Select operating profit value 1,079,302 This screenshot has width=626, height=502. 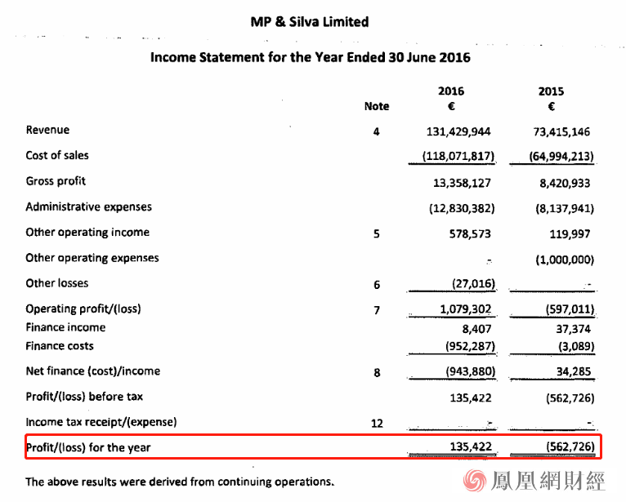pyautogui.click(x=466, y=309)
